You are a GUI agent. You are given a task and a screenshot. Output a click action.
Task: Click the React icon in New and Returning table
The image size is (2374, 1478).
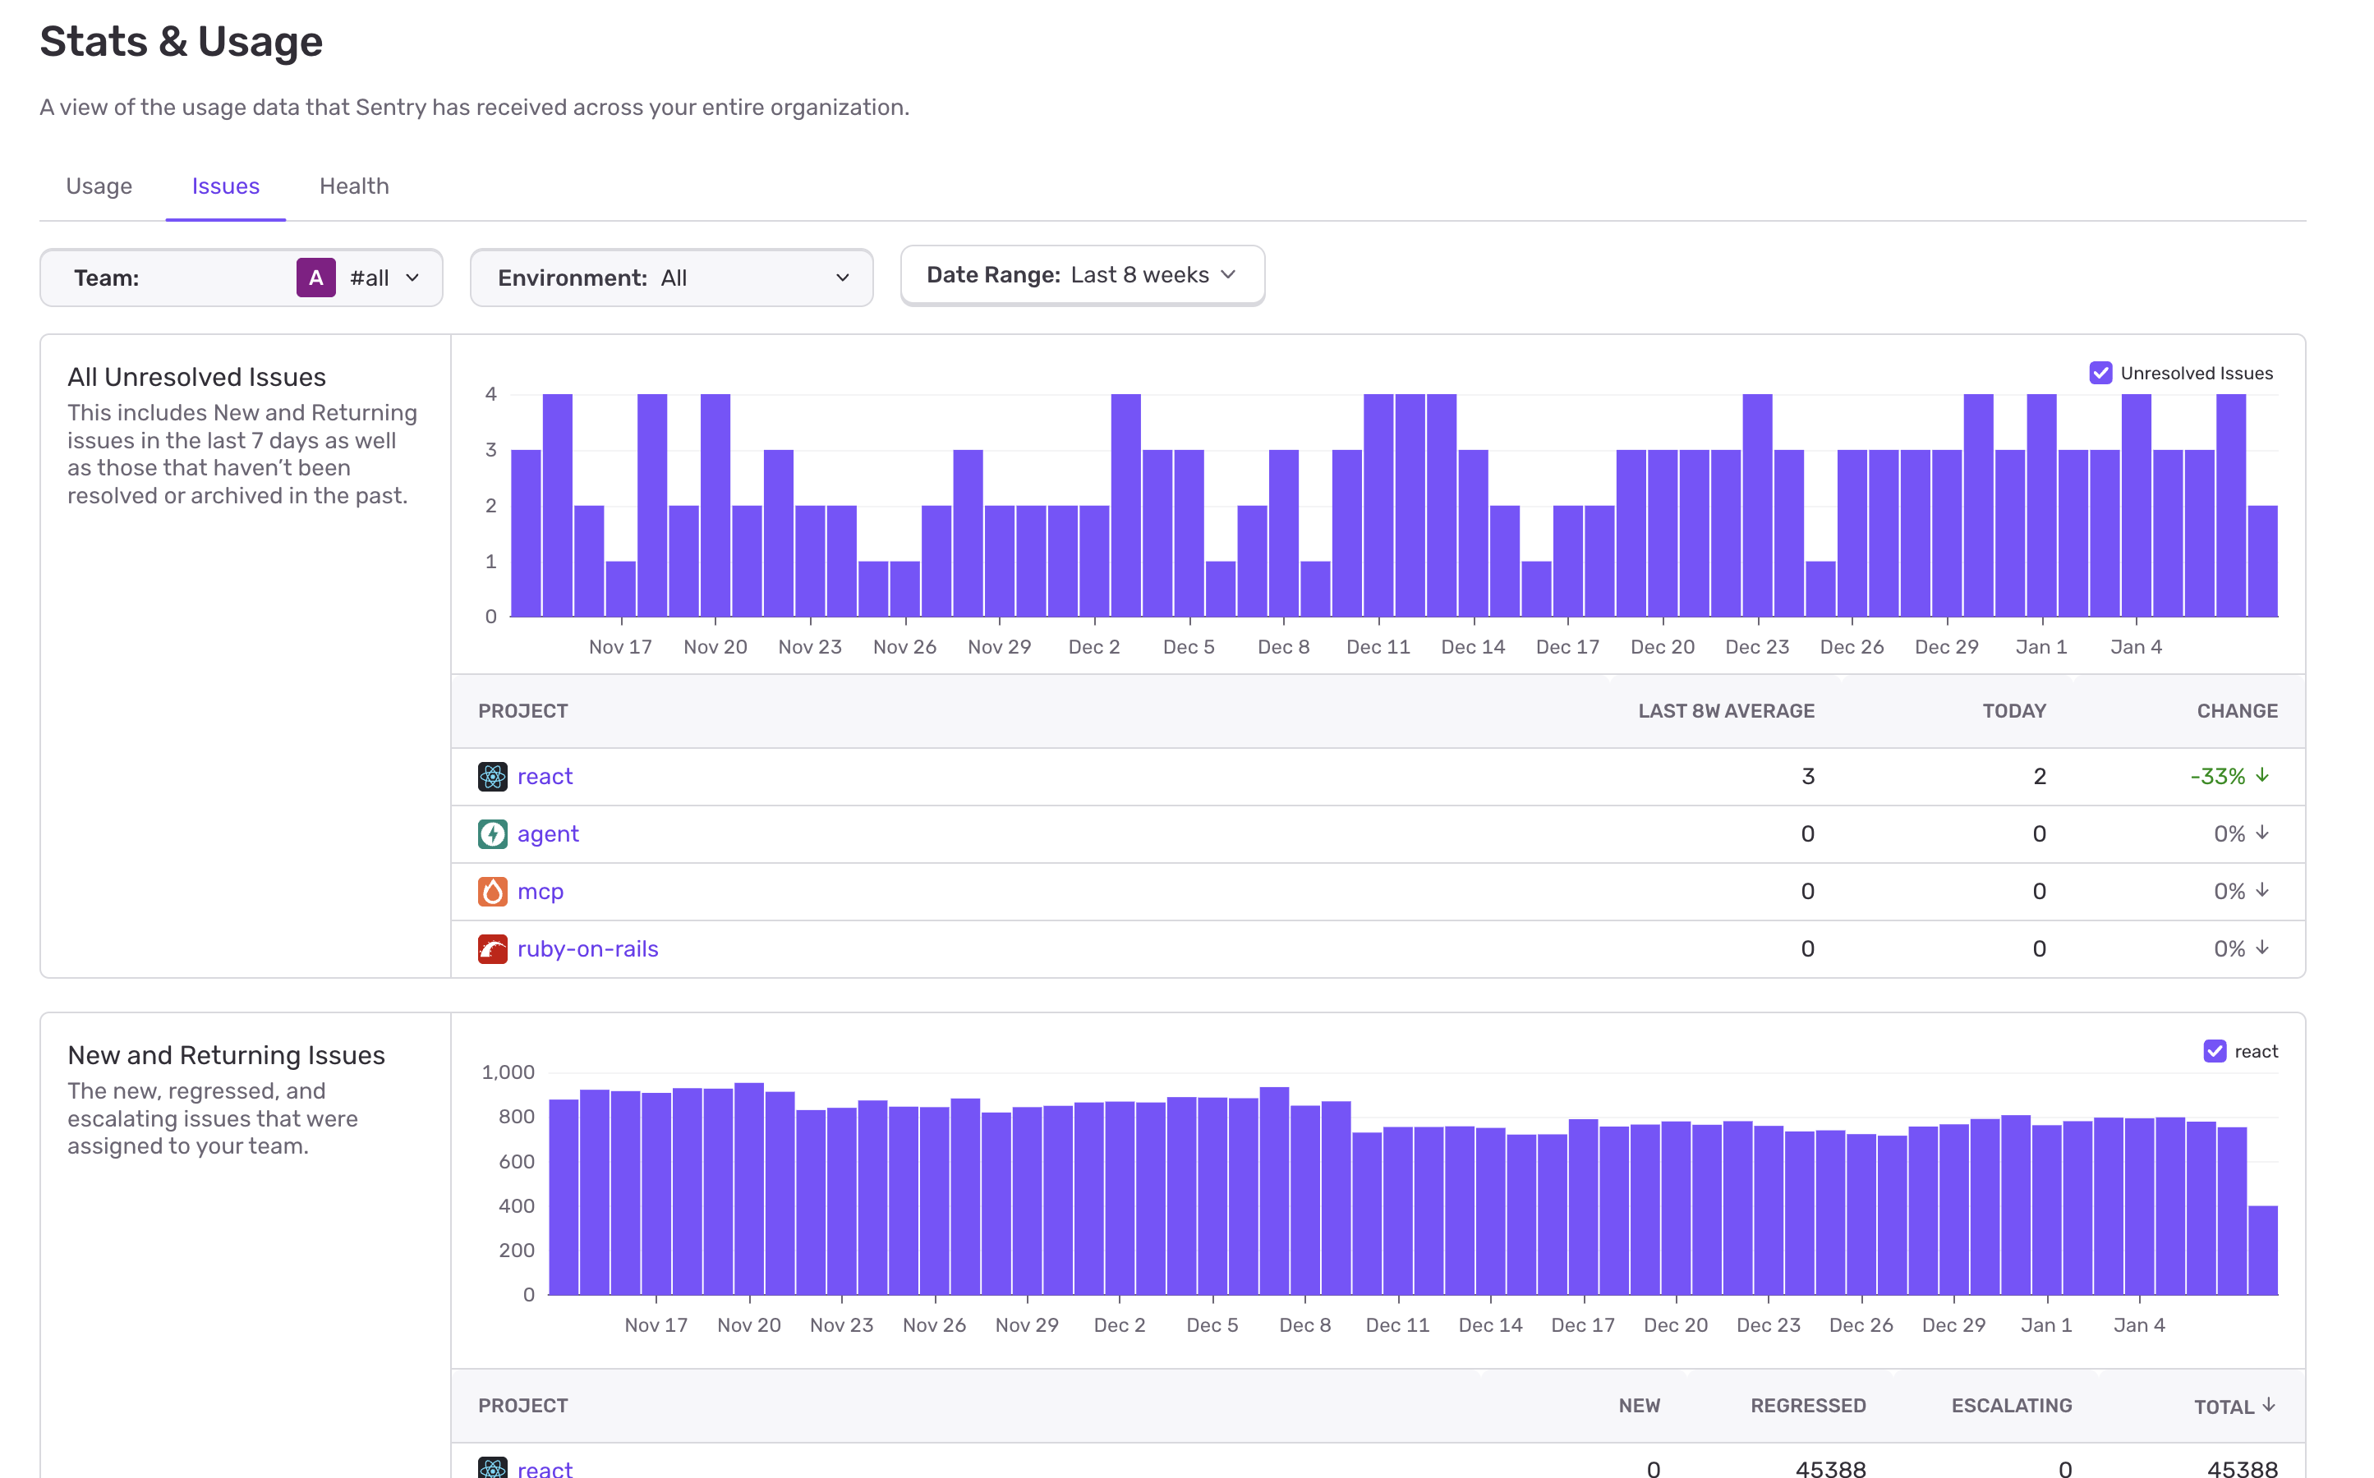click(x=494, y=1467)
